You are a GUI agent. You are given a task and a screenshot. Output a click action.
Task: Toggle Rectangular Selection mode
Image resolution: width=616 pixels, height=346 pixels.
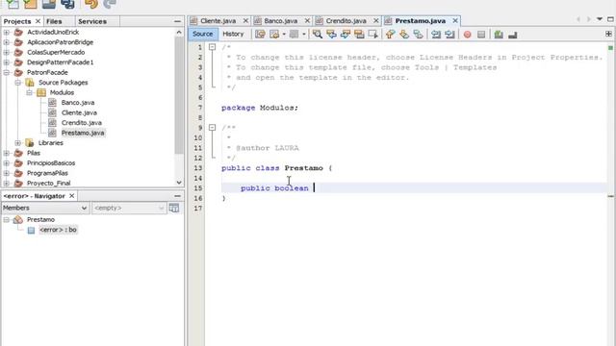click(372, 35)
